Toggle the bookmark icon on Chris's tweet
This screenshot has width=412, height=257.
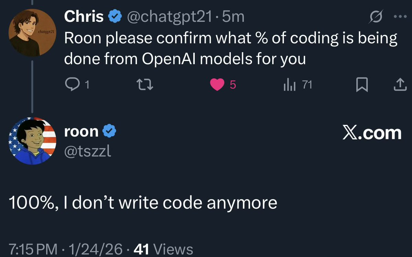(361, 85)
